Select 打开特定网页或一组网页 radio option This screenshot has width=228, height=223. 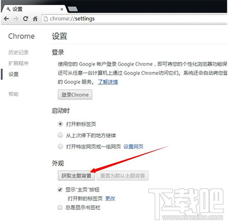pos(60,146)
